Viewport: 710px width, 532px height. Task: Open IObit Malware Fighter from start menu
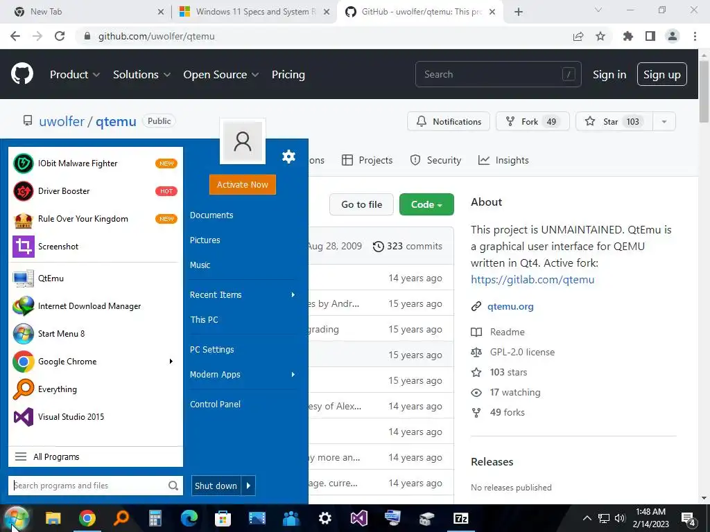pyautogui.click(x=95, y=163)
